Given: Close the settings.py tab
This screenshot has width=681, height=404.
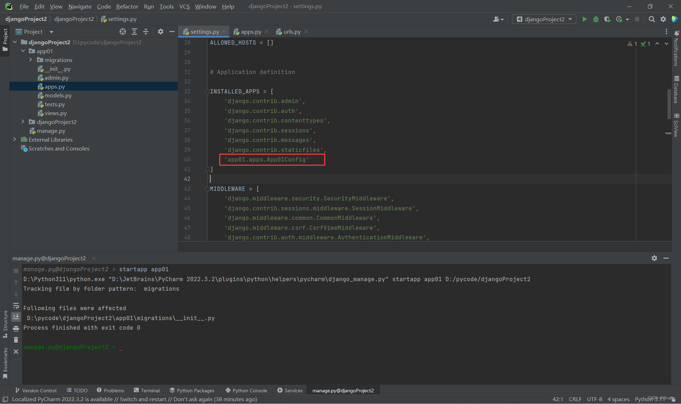Looking at the screenshot, I should [x=224, y=32].
